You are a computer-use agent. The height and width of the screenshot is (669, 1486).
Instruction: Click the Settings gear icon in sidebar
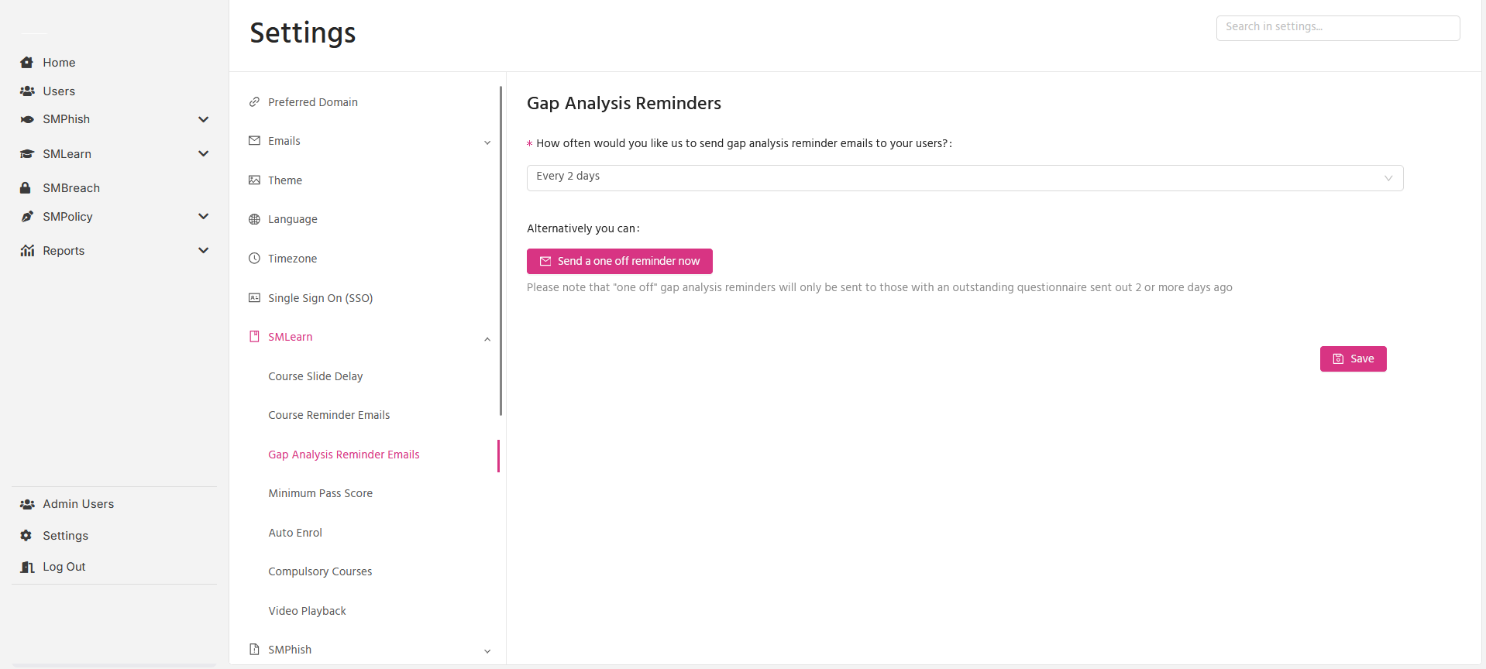[26, 536]
